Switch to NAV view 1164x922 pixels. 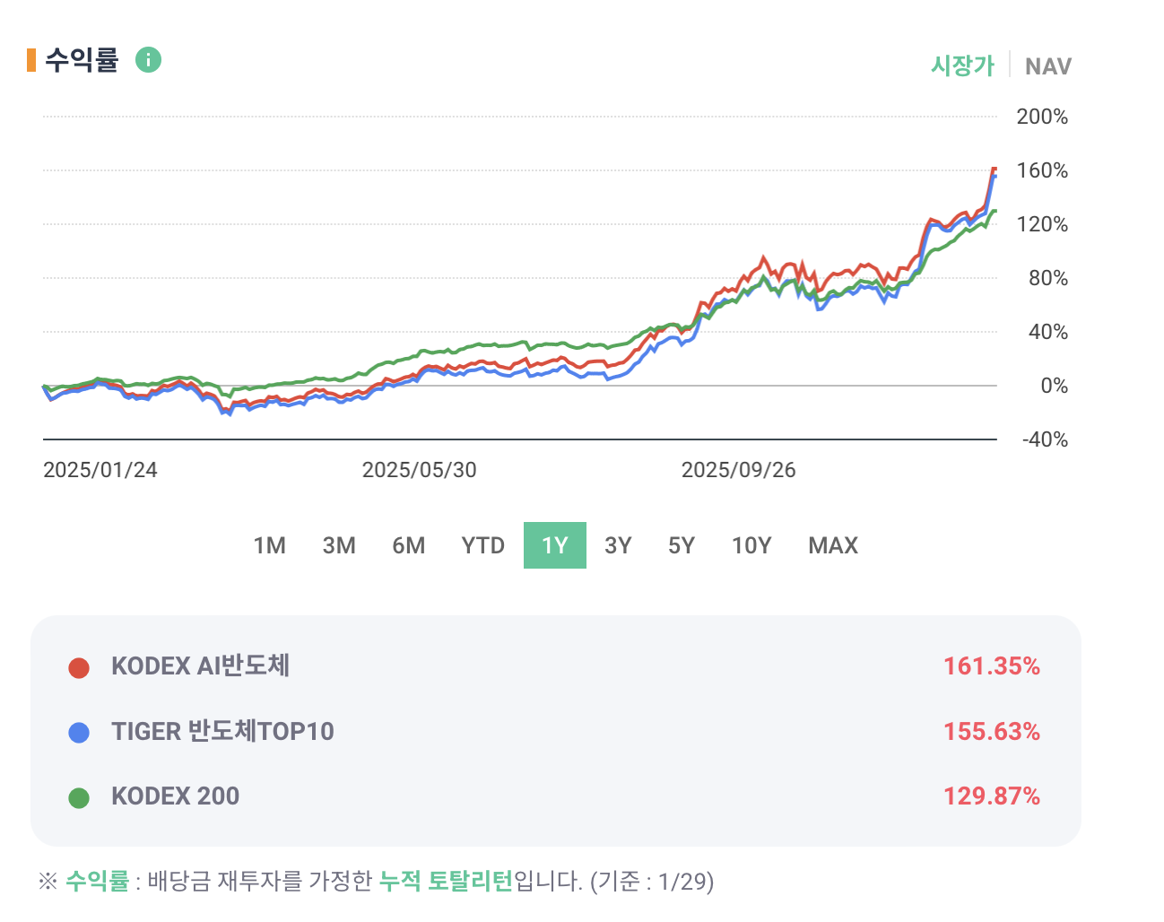pyautogui.click(x=1047, y=66)
